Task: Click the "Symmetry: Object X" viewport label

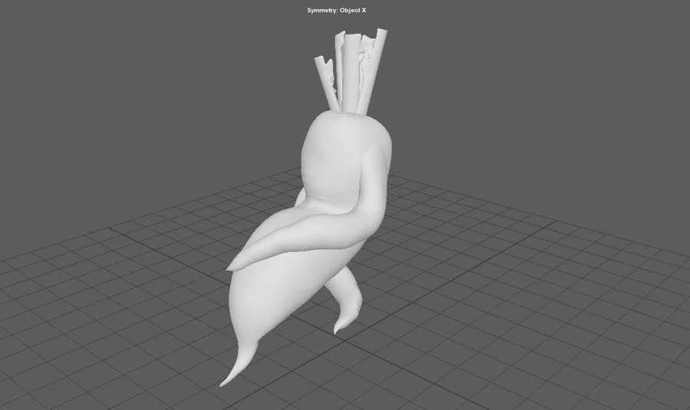Action: pyautogui.click(x=337, y=10)
